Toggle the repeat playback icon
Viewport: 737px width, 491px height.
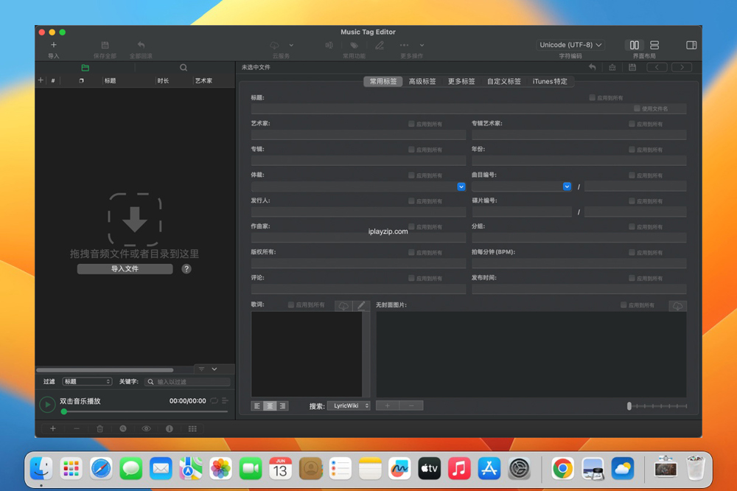point(214,401)
